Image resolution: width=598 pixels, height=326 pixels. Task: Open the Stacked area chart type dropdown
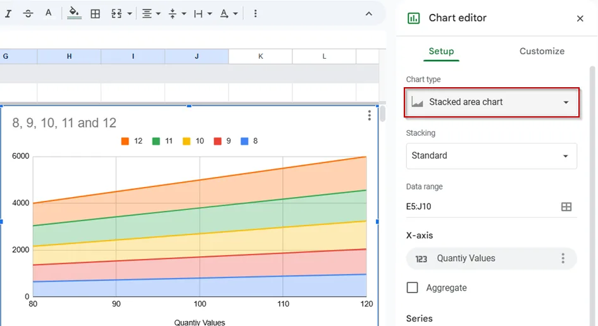click(492, 102)
